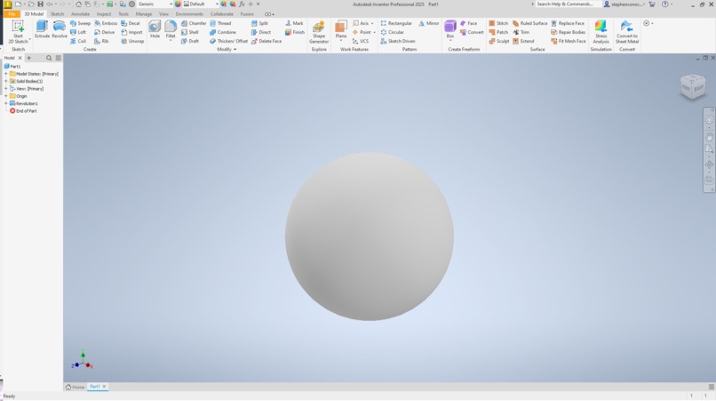Select the Ruled Surface tool
716x401 pixels.
pyautogui.click(x=529, y=23)
